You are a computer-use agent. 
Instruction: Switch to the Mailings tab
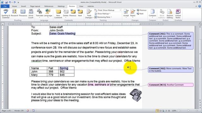[x=61, y=6]
